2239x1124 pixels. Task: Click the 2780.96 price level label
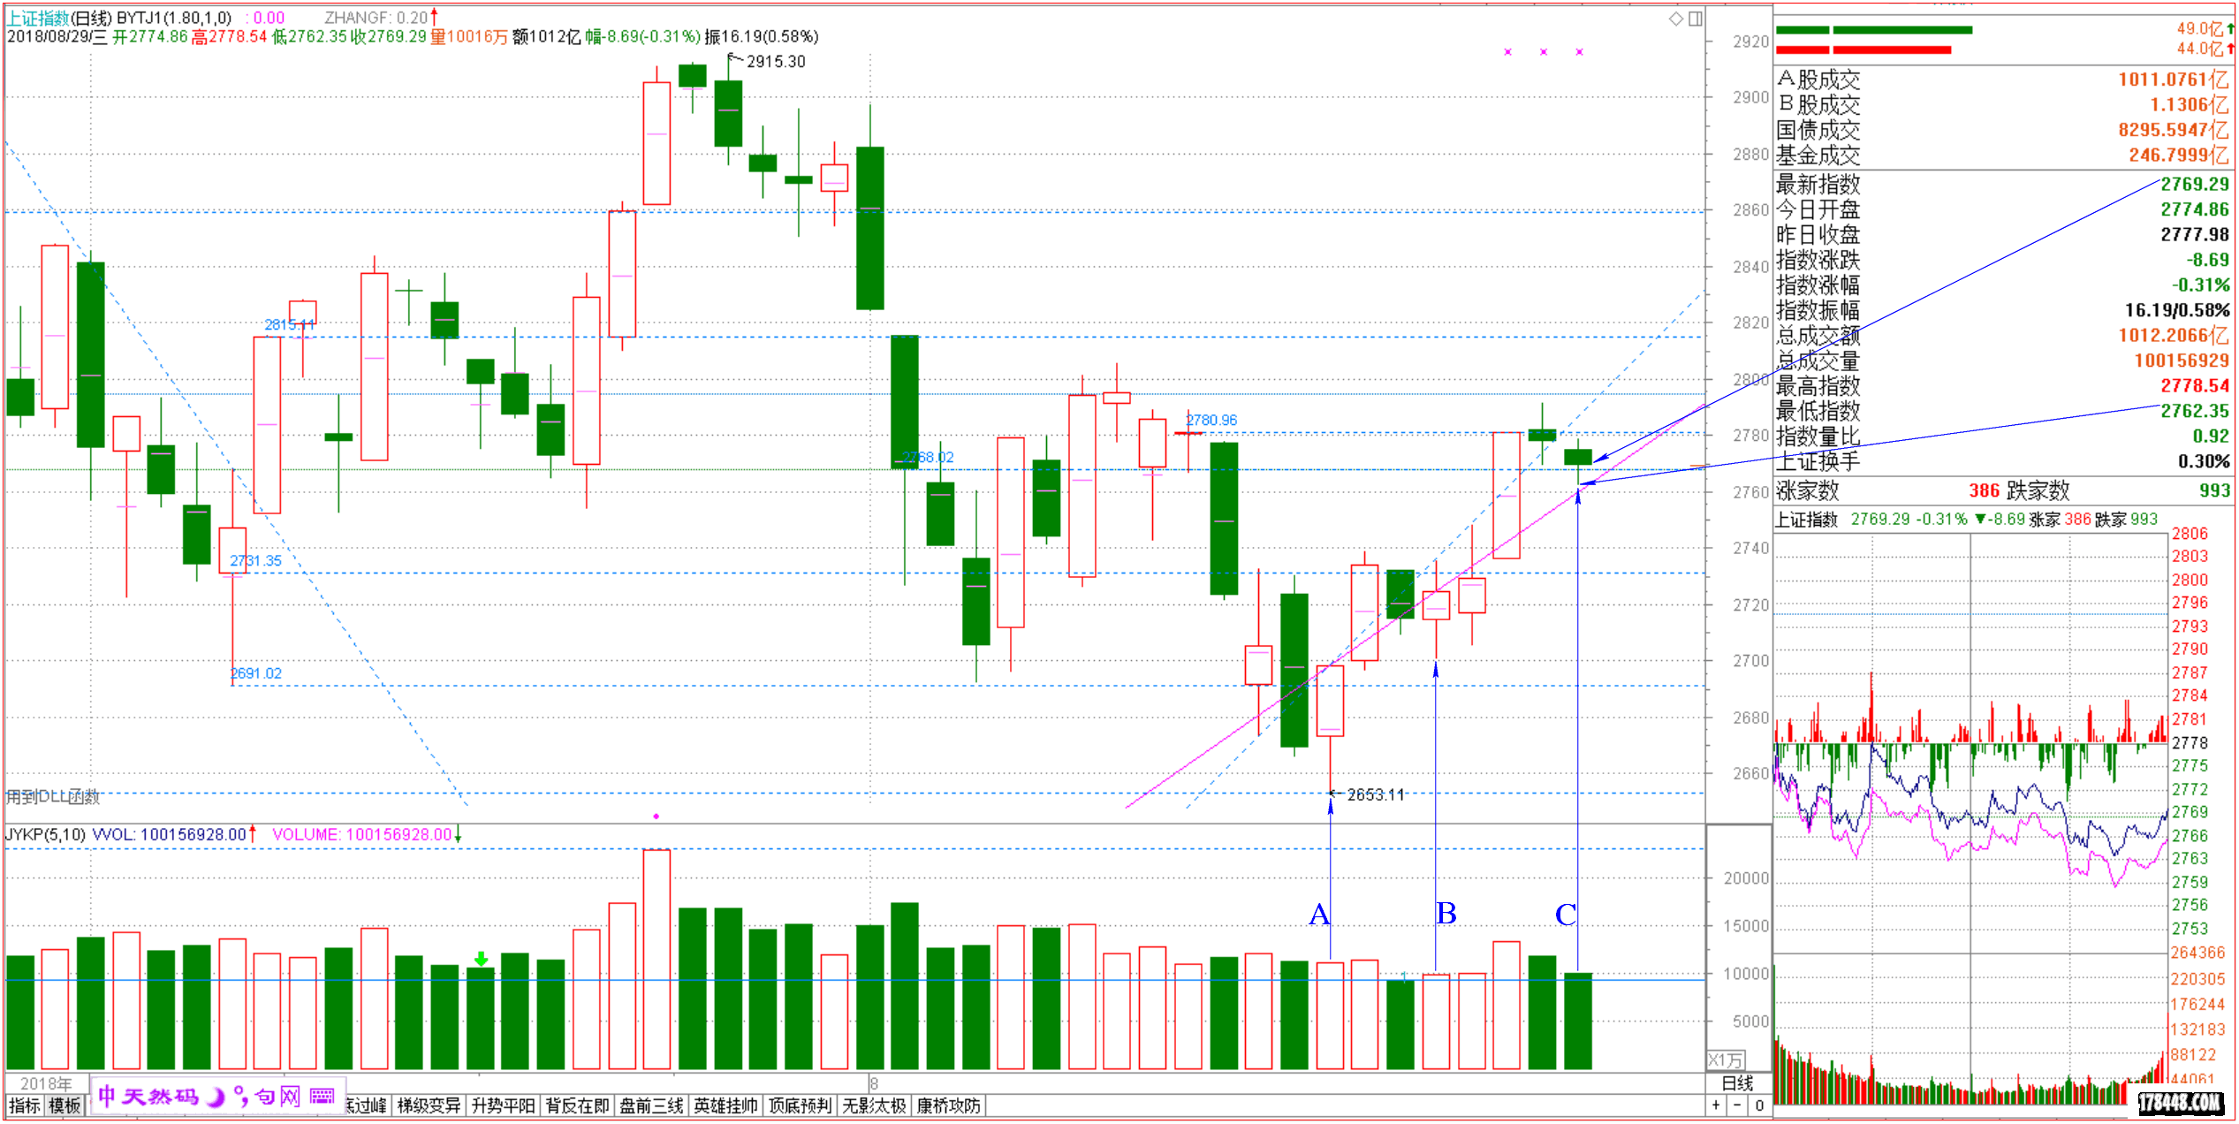click(1211, 420)
